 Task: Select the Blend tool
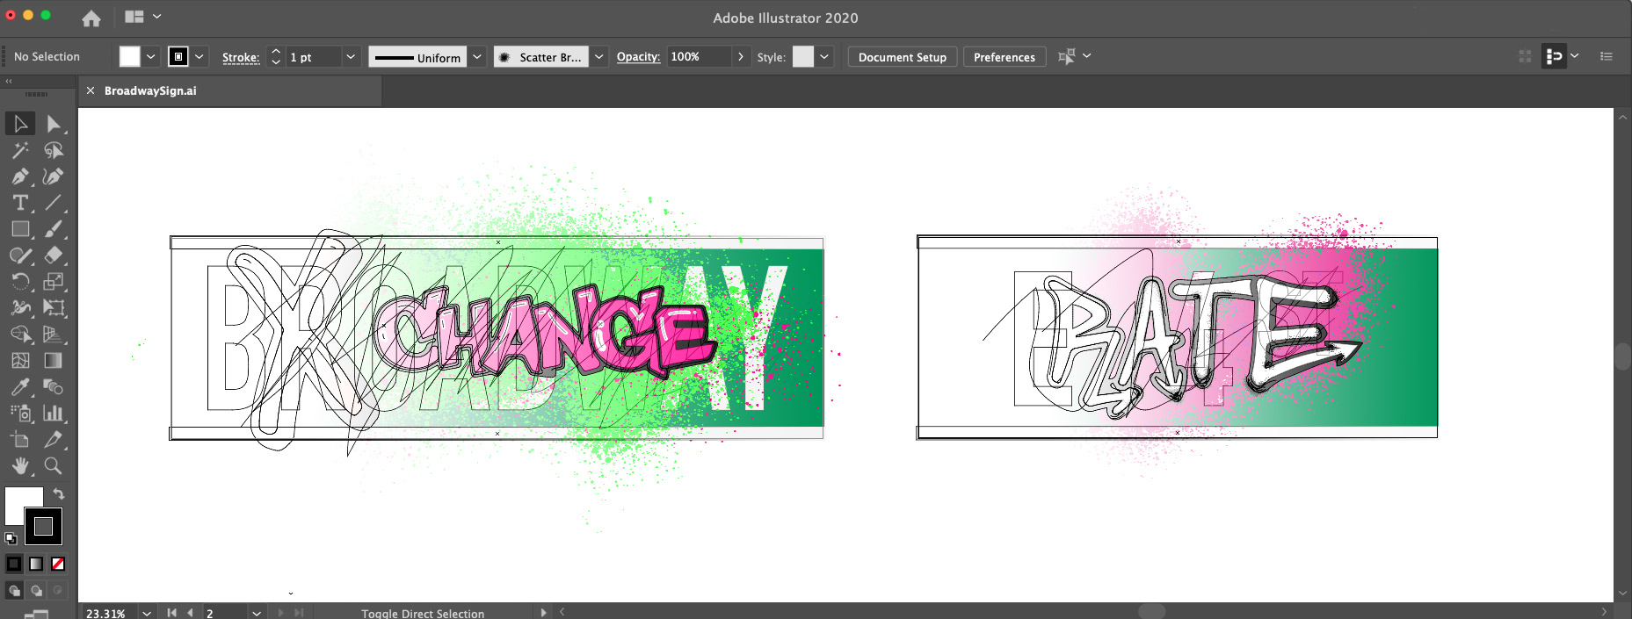click(54, 387)
